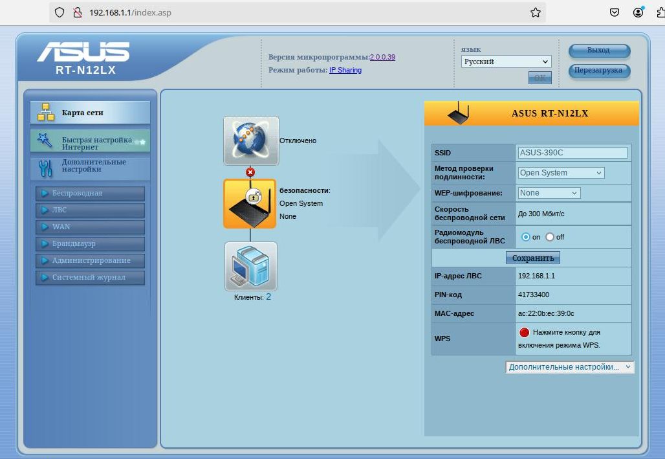Expand Брандмауэр menu item
The image size is (665, 459).
[x=90, y=243]
